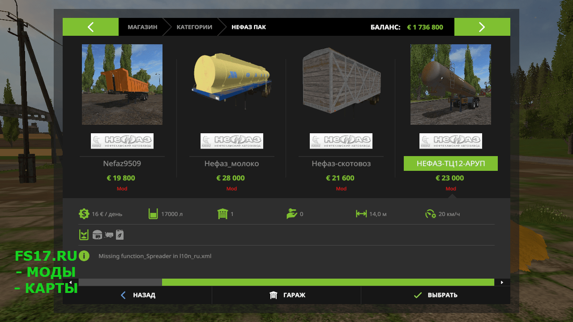The height and width of the screenshot is (322, 573).
Task: Click the Mod label under Nefaz9509
Action: 122,189
